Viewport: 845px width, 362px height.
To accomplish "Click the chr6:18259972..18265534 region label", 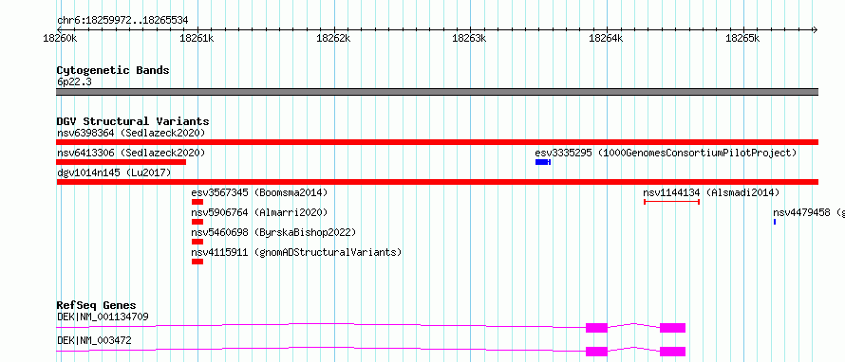I will point(122,21).
